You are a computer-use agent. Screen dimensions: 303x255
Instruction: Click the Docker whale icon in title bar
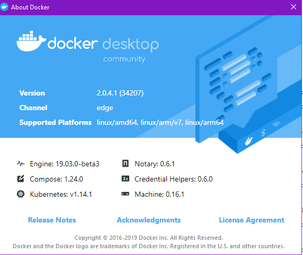[x=4, y=7]
